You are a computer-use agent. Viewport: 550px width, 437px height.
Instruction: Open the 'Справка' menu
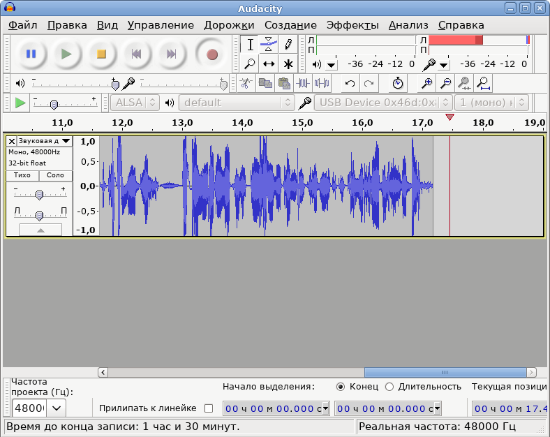click(461, 25)
